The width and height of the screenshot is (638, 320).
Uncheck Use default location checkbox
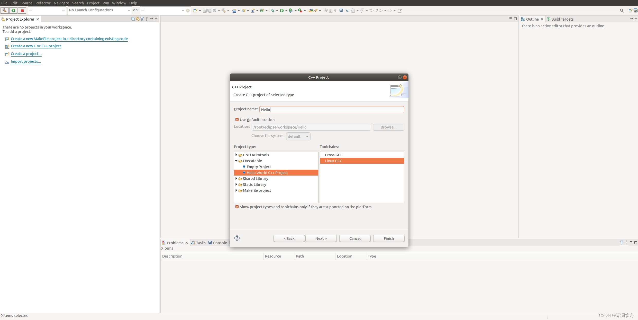coord(237,120)
